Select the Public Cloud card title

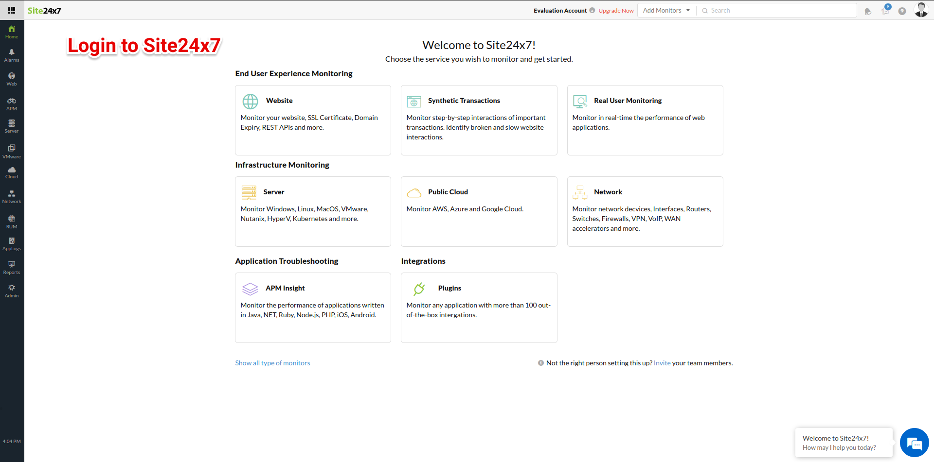point(448,192)
